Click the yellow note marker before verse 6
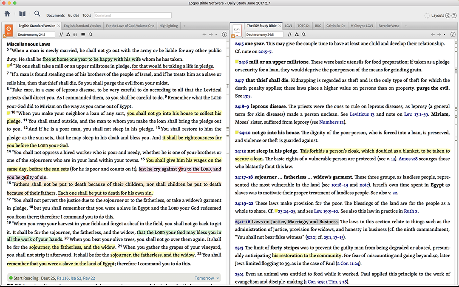Image resolution: width=459 pixels, height=287 pixels. [8, 65]
